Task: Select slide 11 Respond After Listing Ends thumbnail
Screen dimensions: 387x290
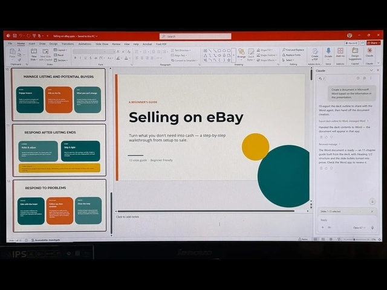Action: point(59,150)
